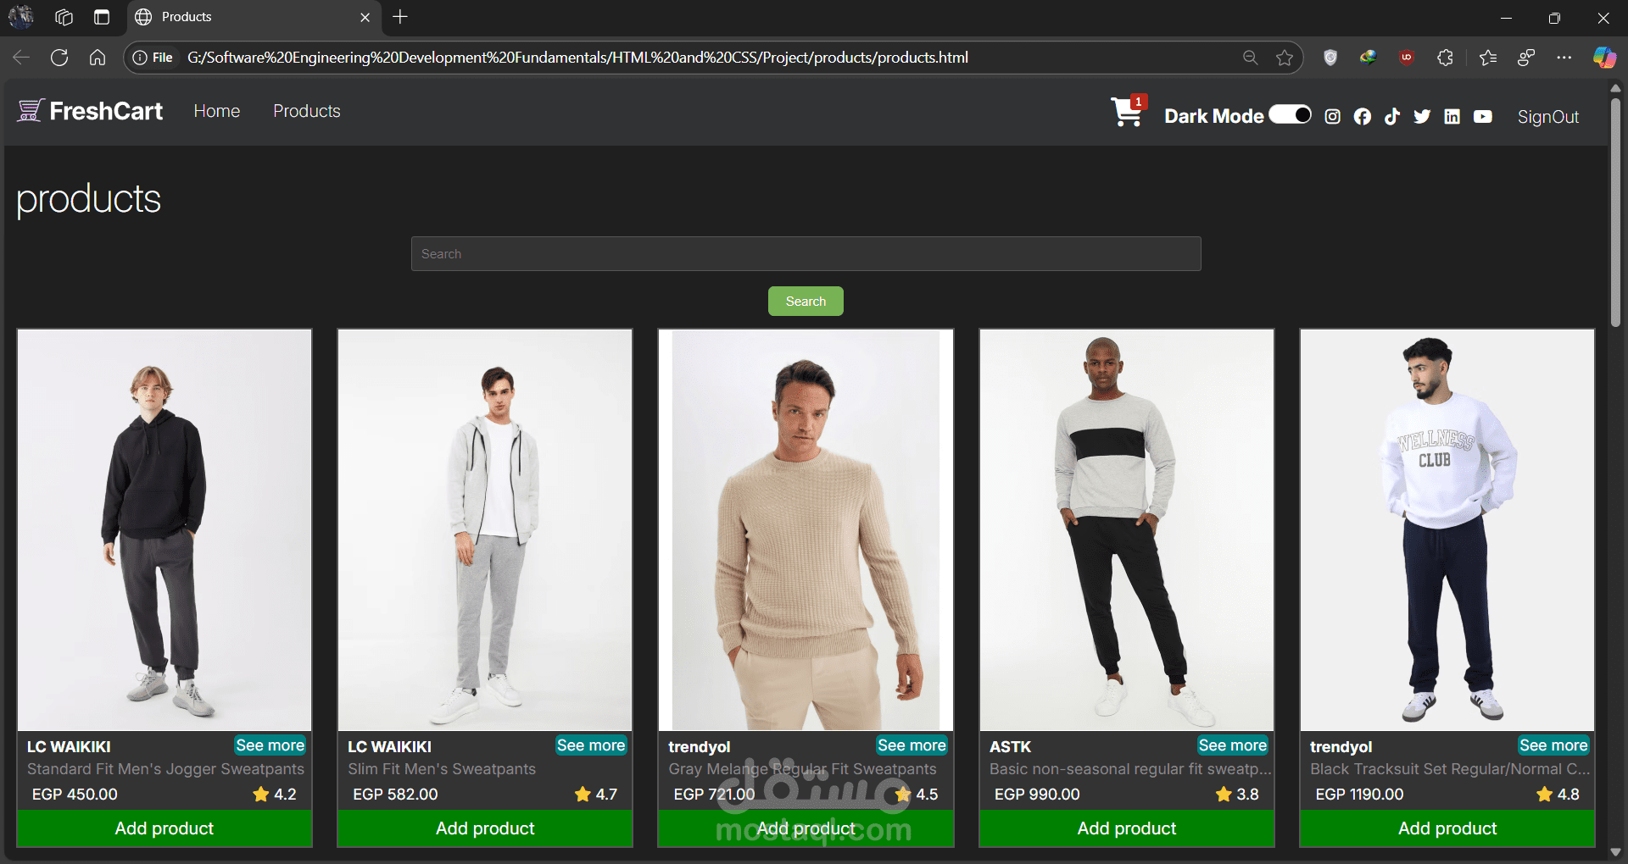Click the 4.2 star rating
The width and height of the screenshot is (1628, 864).
[275, 795]
